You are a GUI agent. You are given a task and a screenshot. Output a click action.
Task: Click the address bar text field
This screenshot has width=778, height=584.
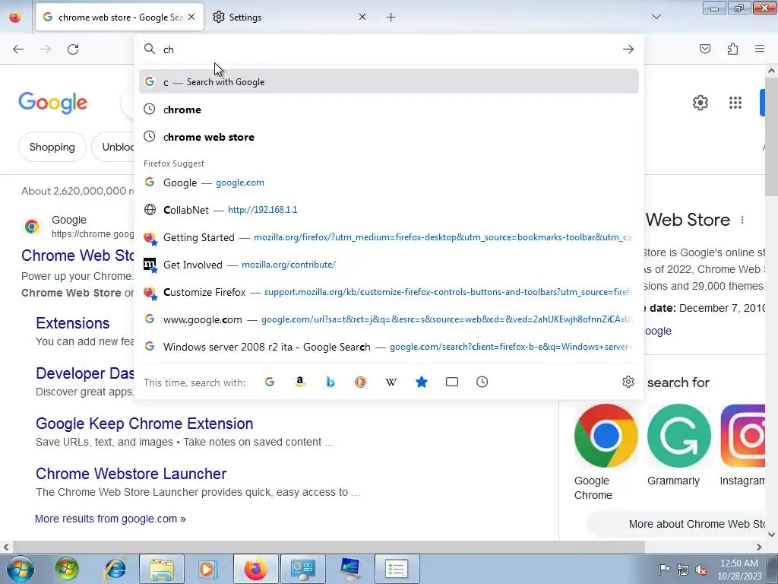click(x=389, y=49)
